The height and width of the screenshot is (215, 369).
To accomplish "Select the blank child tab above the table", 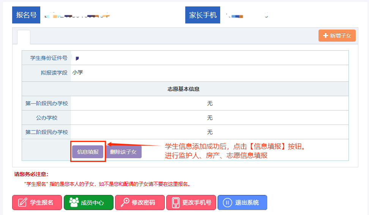I will [x=24, y=37].
